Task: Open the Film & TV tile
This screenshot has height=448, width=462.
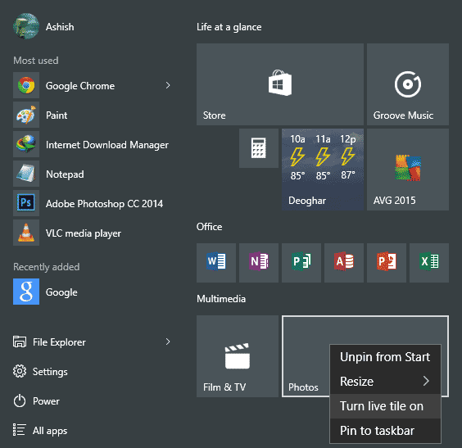Action: pos(238,356)
